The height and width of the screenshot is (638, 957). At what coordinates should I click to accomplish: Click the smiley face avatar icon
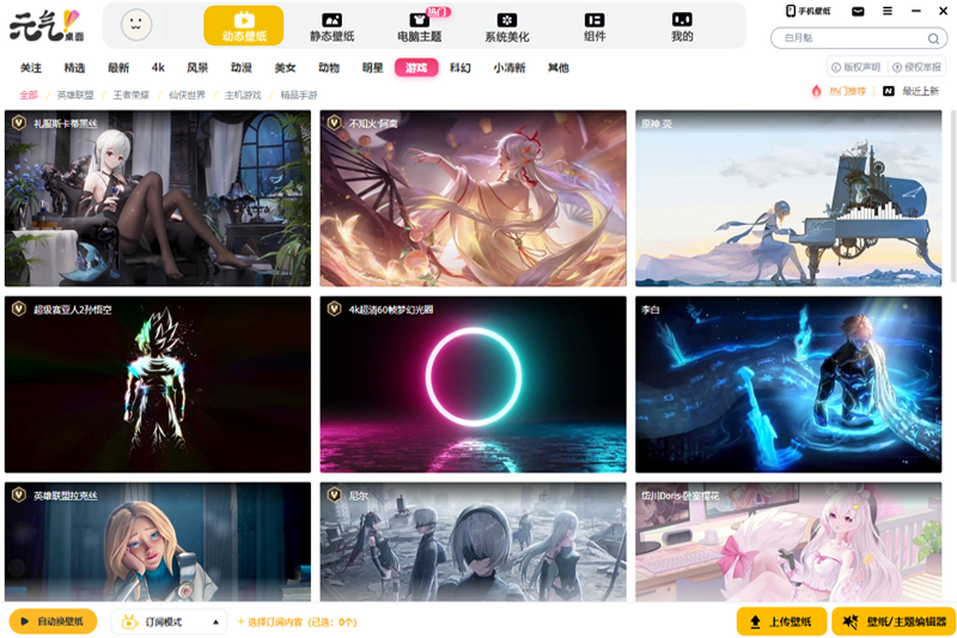click(x=136, y=26)
